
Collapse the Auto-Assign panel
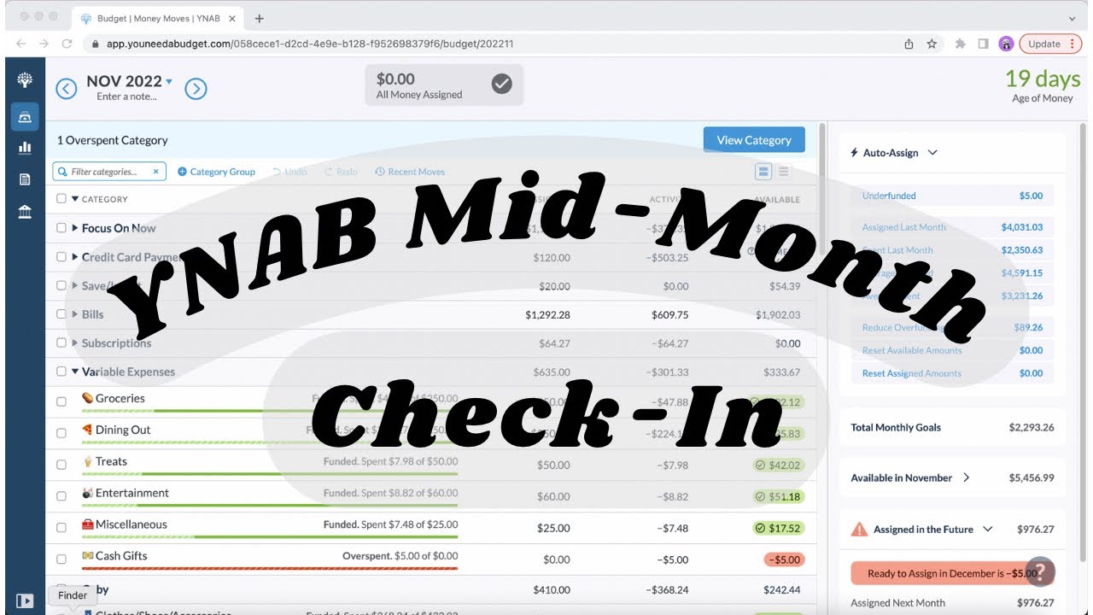[x=932, y=153]
